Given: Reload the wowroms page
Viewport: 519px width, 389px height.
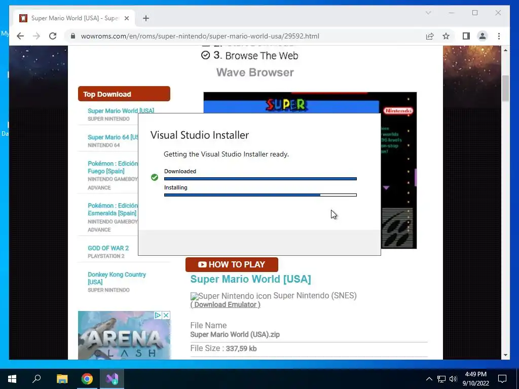Looking at the screenshot, I should (x=53, y=36).
